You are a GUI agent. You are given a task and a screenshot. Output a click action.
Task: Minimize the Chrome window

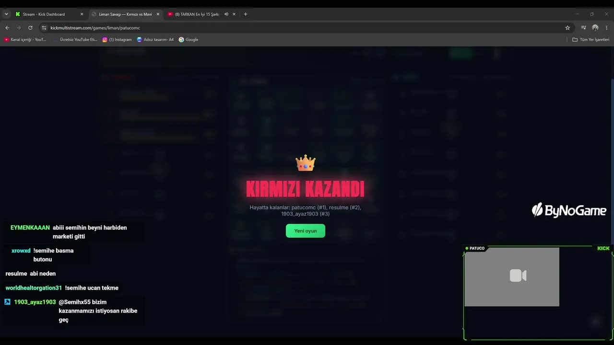577,14
